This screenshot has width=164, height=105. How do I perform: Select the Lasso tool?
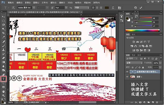tap(4, 25)
